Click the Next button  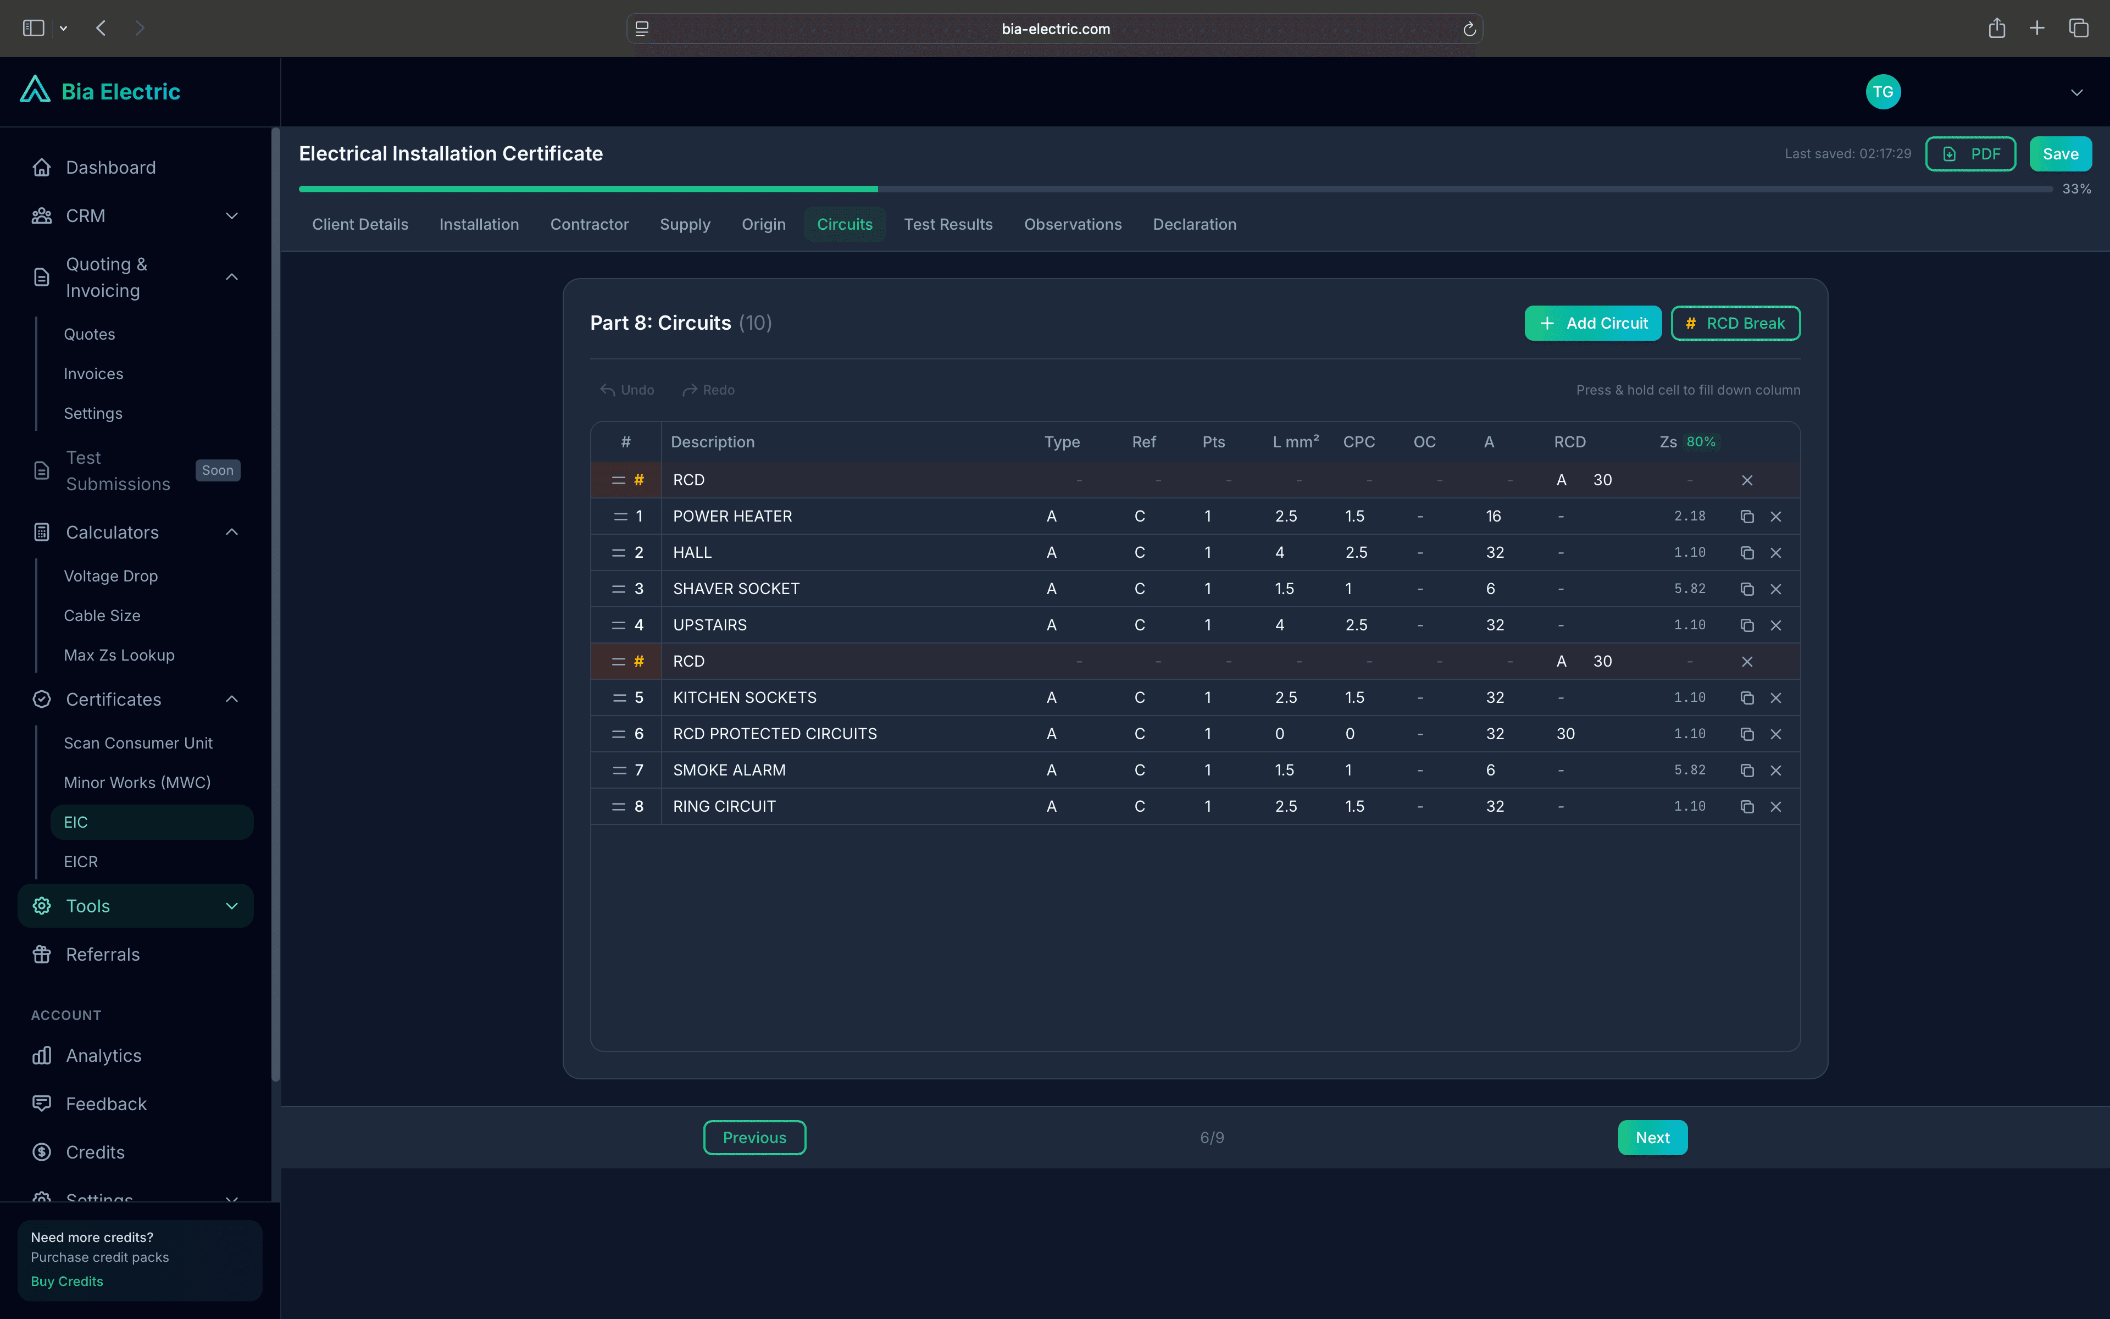tap(1652, 1138)
